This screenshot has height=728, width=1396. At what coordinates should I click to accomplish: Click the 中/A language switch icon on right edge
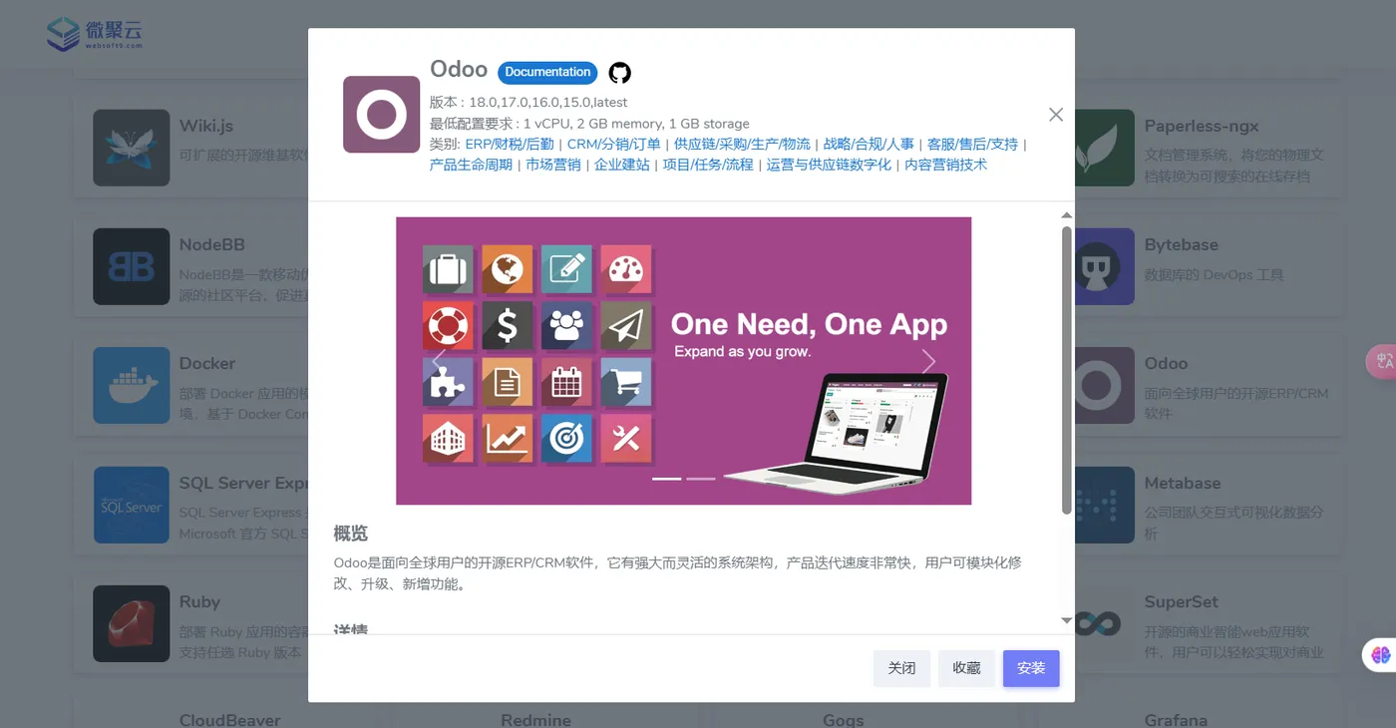coord(1384,361)
